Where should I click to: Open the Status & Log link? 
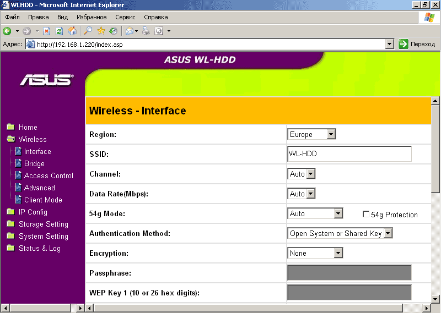coord(39,248)
